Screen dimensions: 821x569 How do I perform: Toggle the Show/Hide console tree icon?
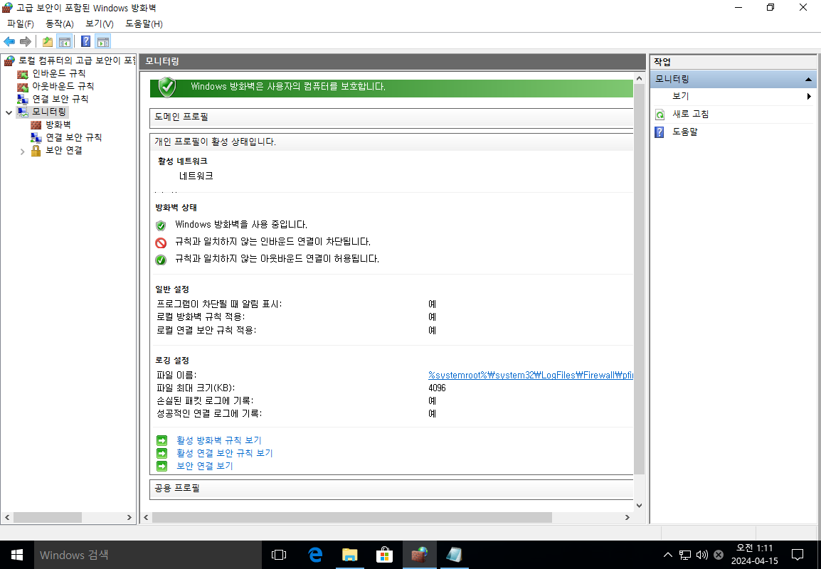(65, 41)
